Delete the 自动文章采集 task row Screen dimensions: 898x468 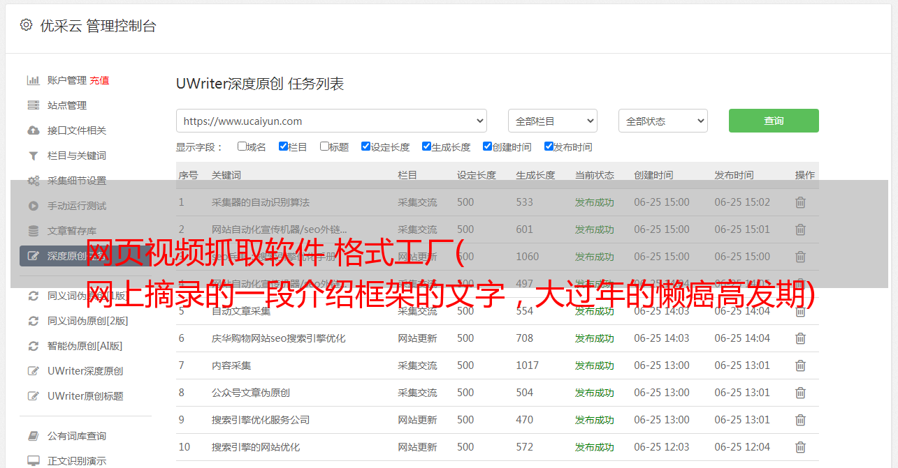pyautogui.click(x=801, y=311)
